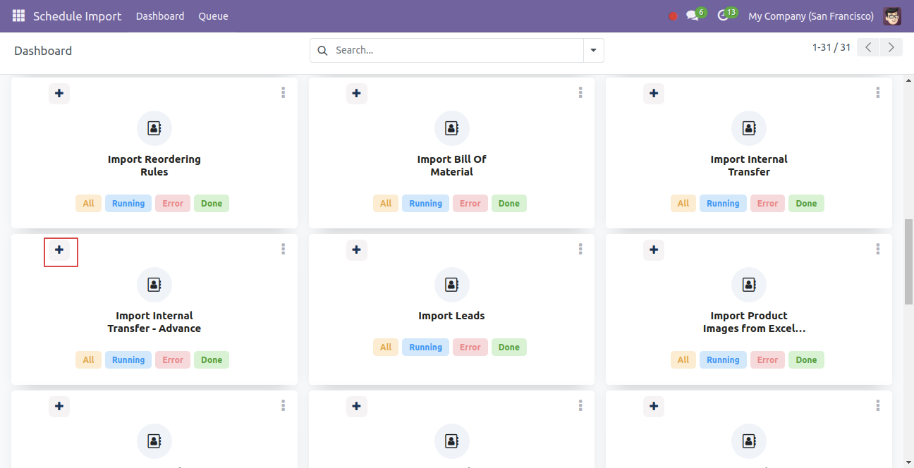Show All for Import Reordering Rules
The height and width of the screenshot is (468, 914).
[x=88, y=203]
